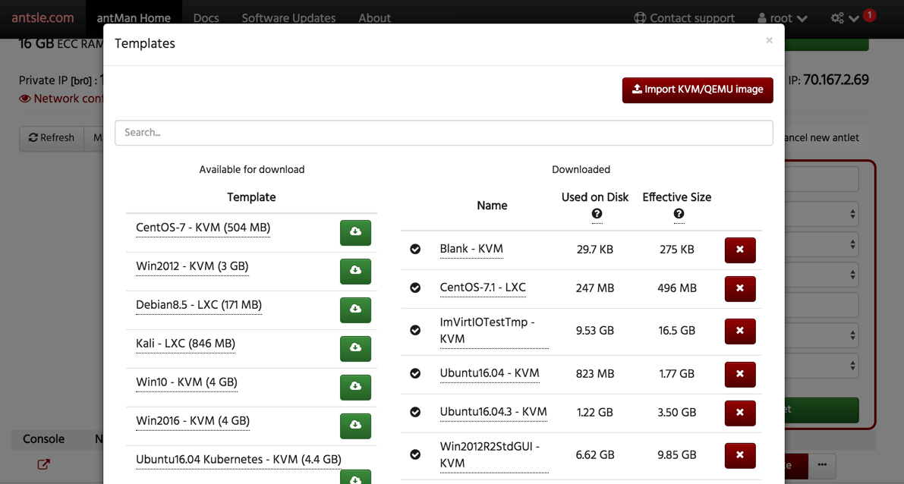The height and width of the screenshot is (484, 904).
Task: Delete the ImVirtIOTestTmp - KVM template
Action: click(740, 332)
